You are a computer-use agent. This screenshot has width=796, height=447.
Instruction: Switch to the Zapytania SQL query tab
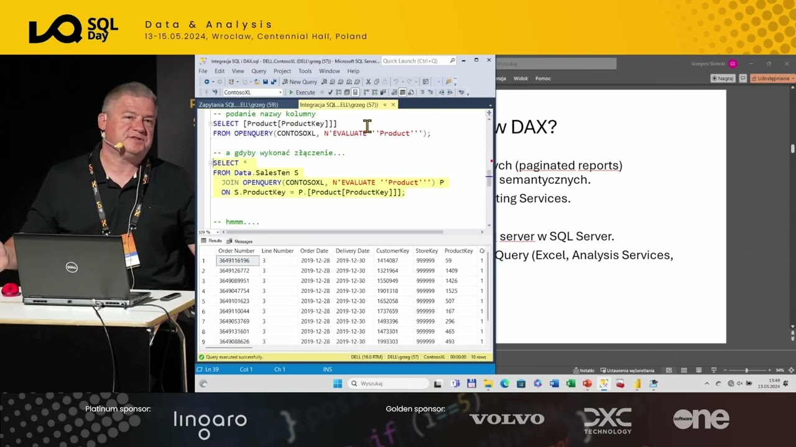[x=238, y=105]
